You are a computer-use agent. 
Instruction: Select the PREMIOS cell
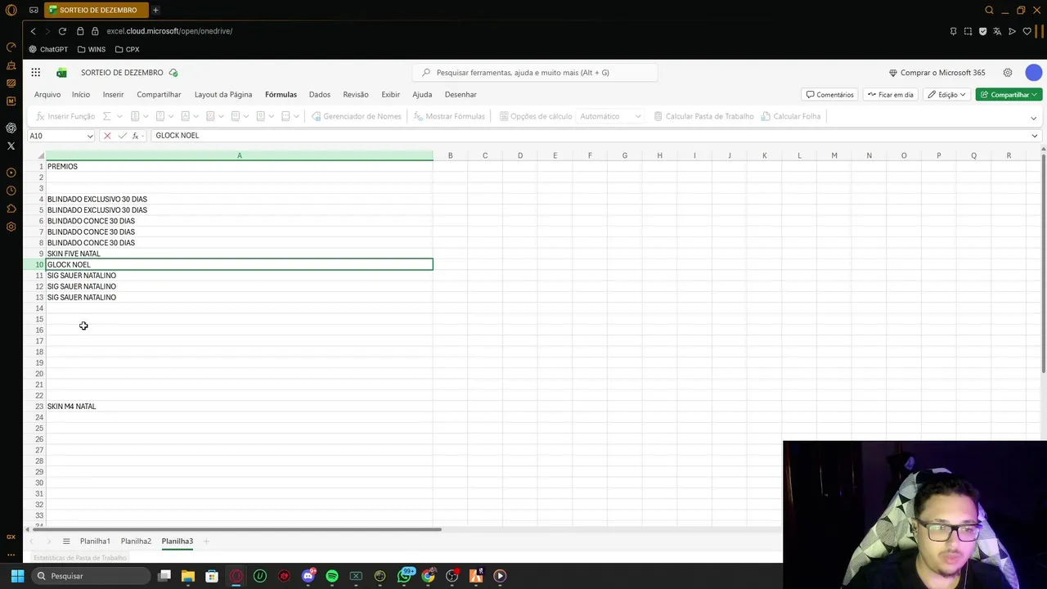[x=239, y=167]
